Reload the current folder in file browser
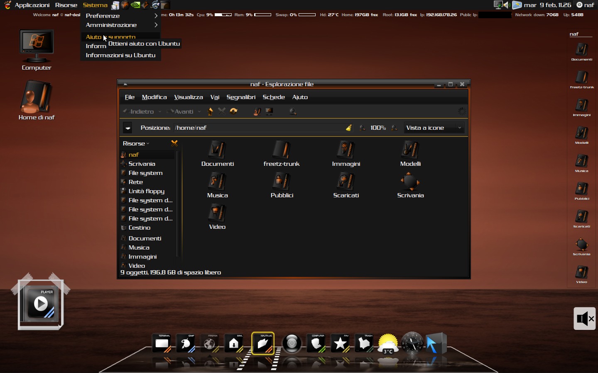This screenshot has height=373, width=598. tap(233, 111)
